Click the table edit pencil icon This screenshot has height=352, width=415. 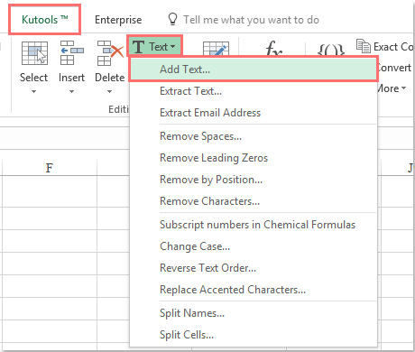(216, 49)
